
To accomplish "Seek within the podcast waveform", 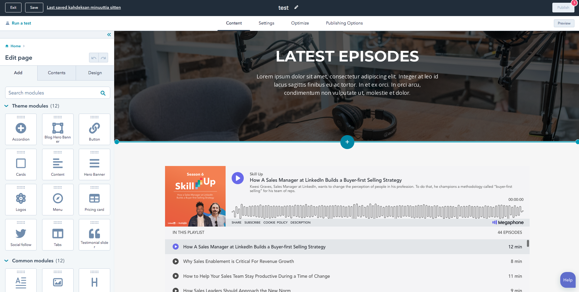I will point(378,211).
